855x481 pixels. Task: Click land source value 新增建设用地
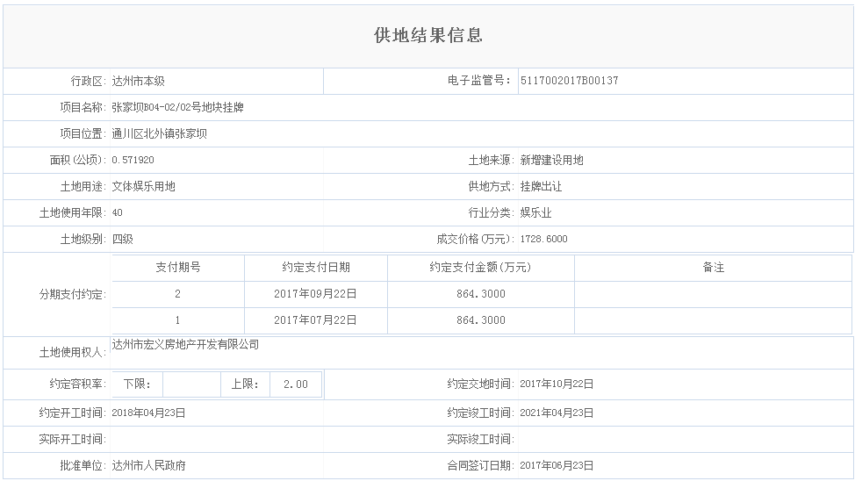click(552, 160)
